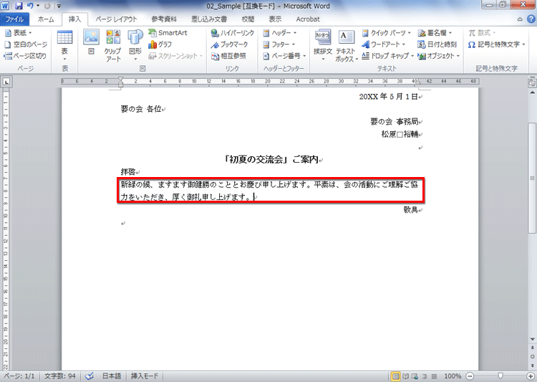The width and height of the screenshot is (537, 382).
Task: Open the 表 table insert button
Action: (64, 45)
